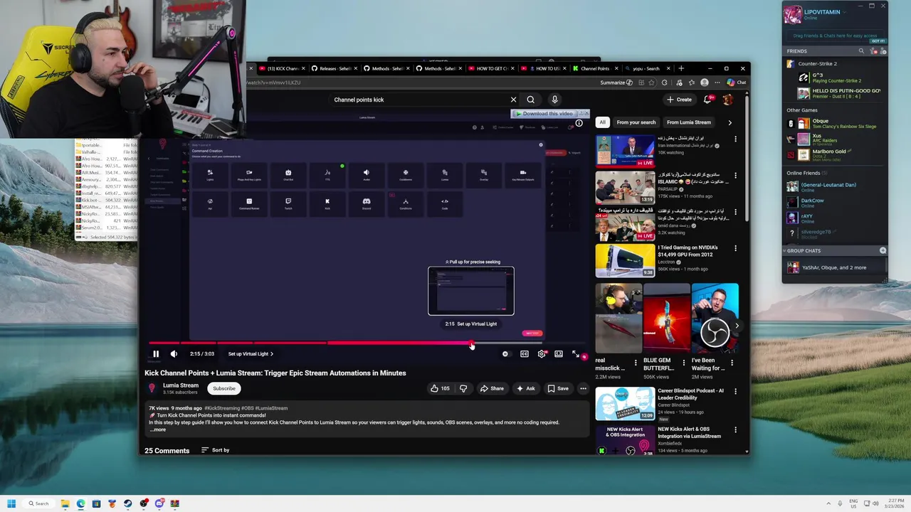Click the YouTube search magnifier button
911x512 pixels.
click(530, 100)
